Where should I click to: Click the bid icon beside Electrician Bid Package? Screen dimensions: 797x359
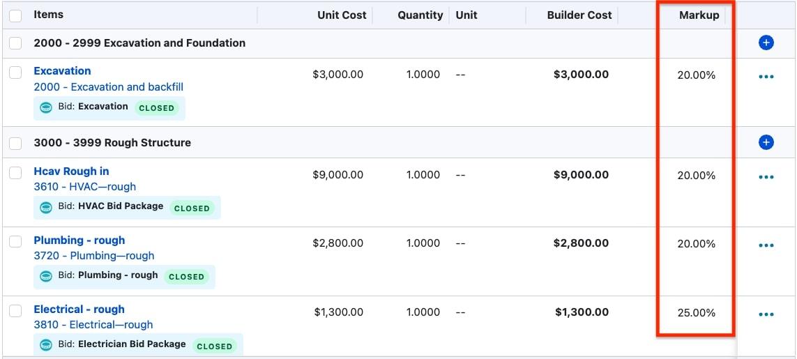[46, 344]
